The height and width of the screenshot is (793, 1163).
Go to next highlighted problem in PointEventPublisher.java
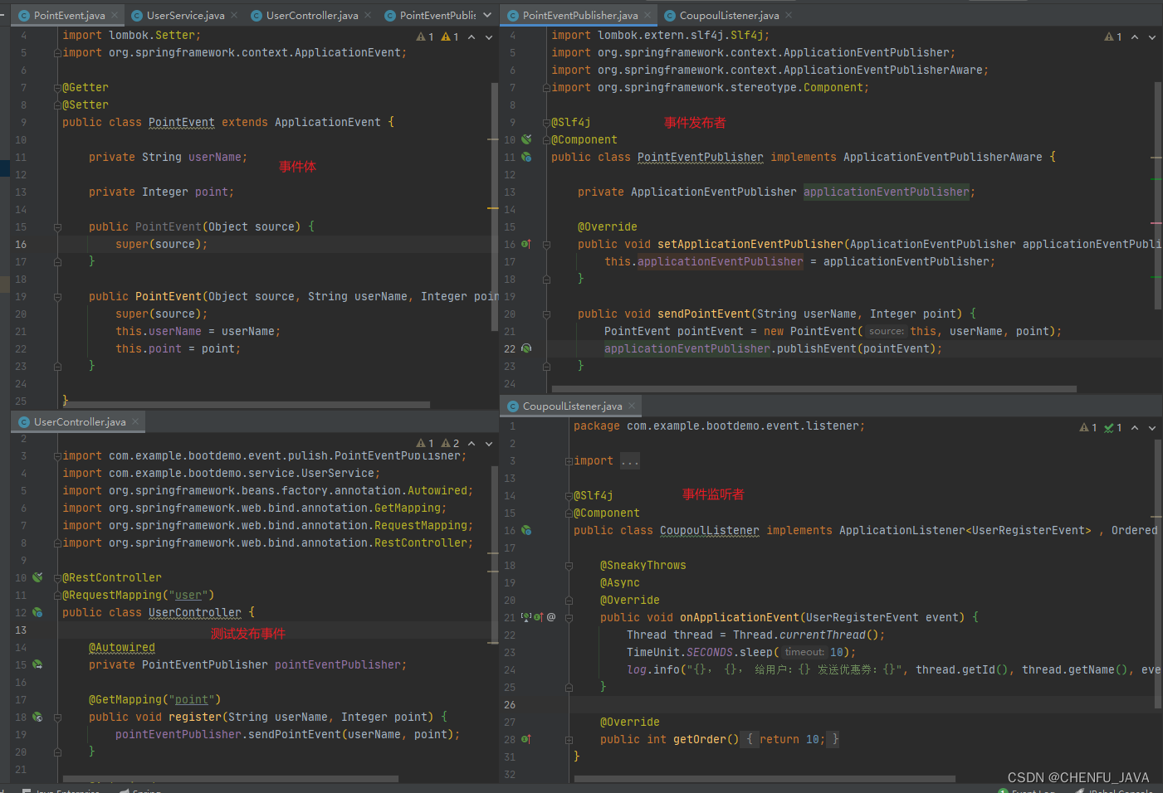click(x=1152, y=36)
